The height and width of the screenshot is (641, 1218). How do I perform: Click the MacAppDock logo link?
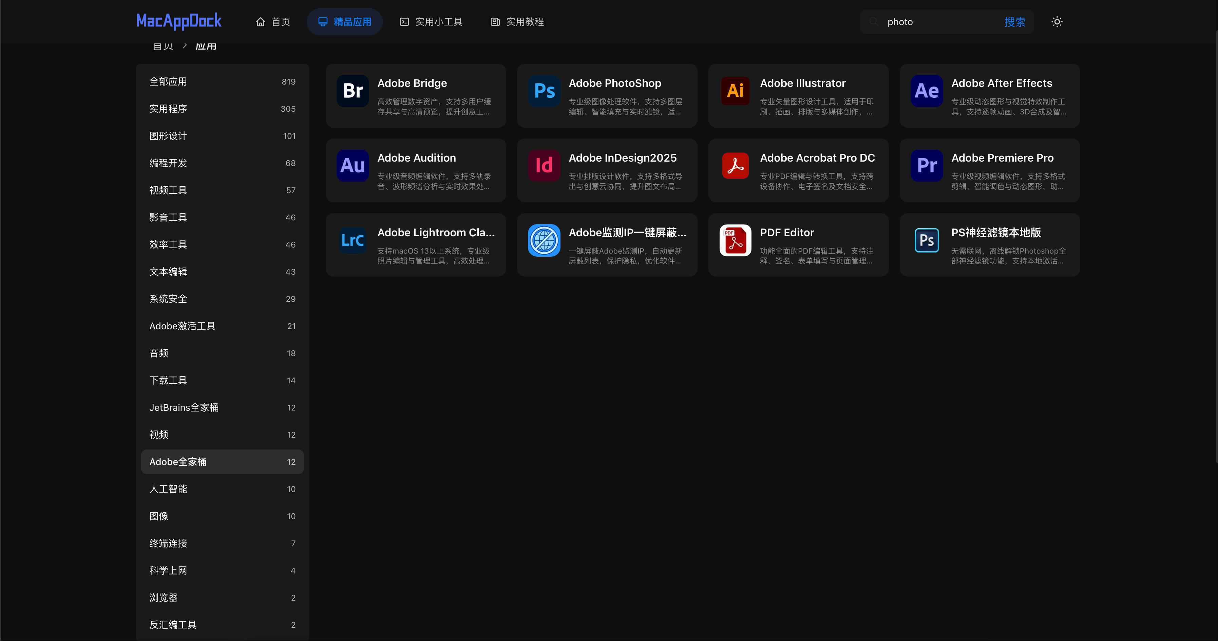coord(179,21)
